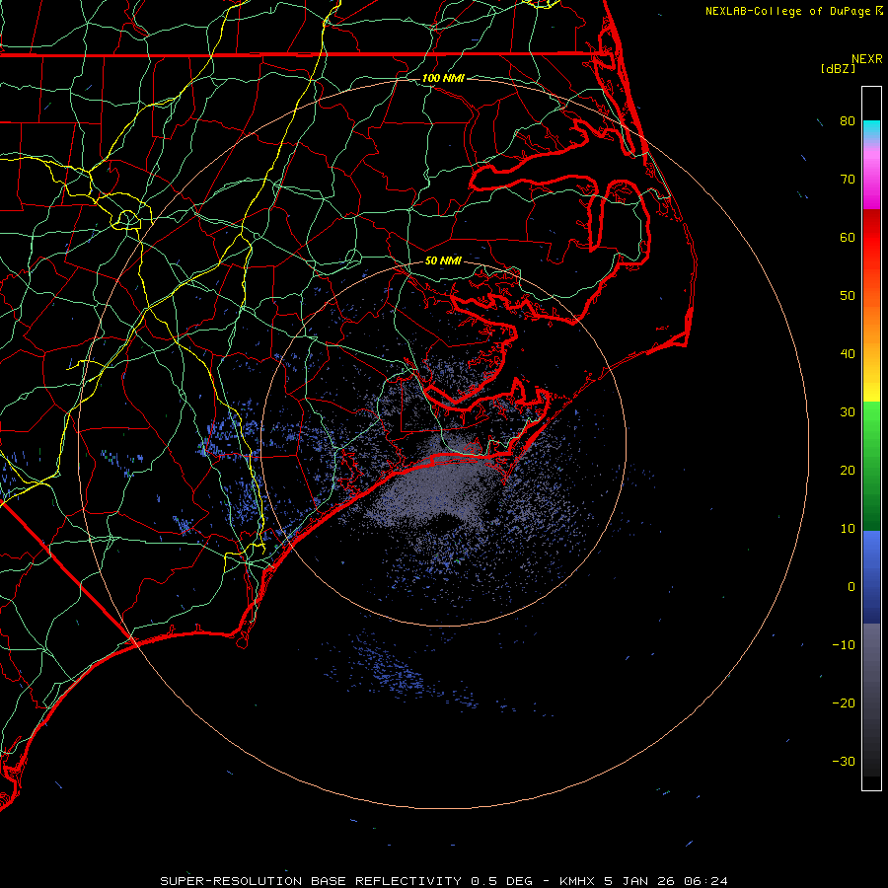Click the -30 dBZ scale value

point(844,761)
